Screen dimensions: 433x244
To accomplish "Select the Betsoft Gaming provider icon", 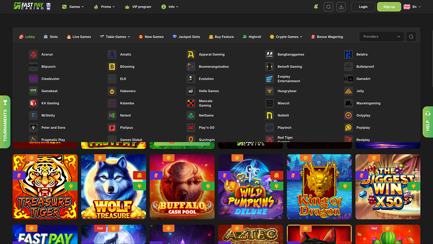I will pos(270,67).
